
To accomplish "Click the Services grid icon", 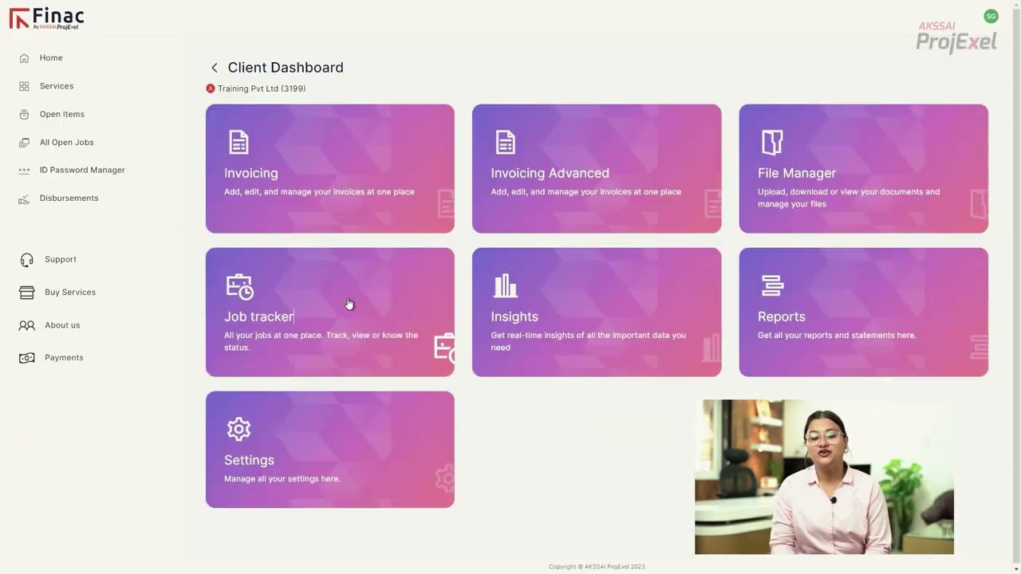I will (24, 86).
